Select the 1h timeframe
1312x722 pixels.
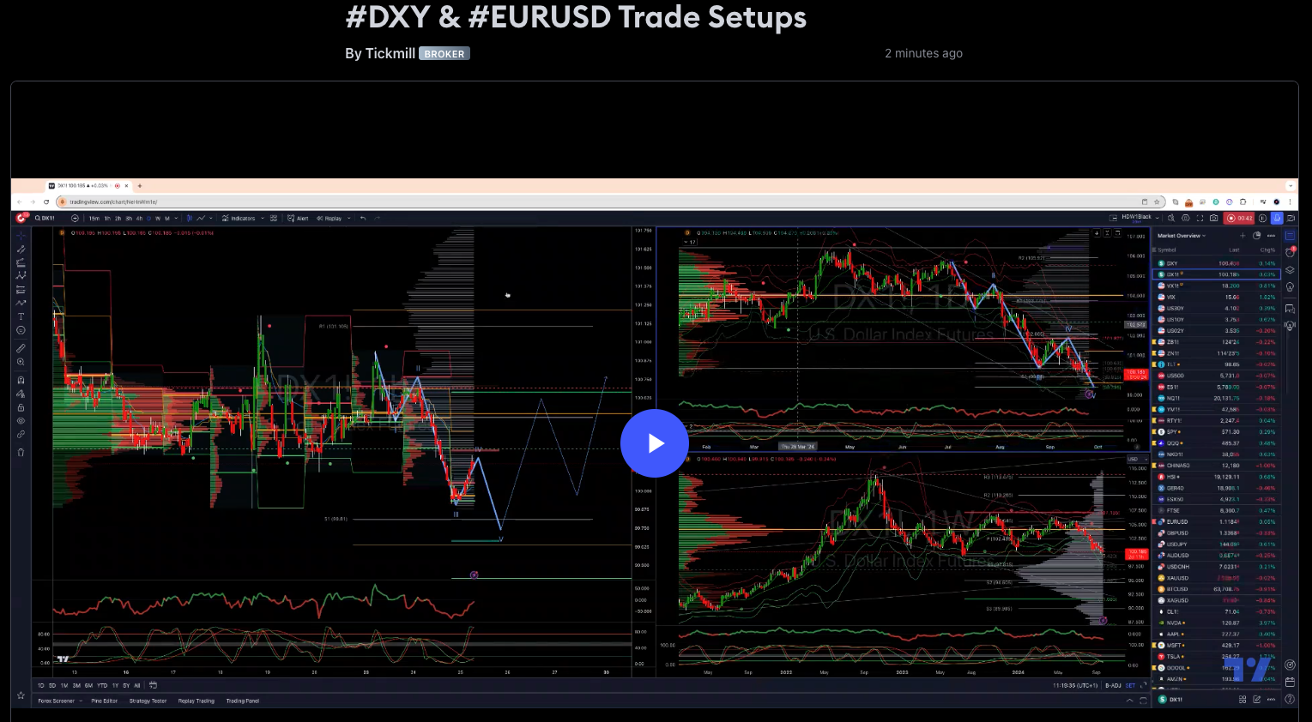click(107, 218)
